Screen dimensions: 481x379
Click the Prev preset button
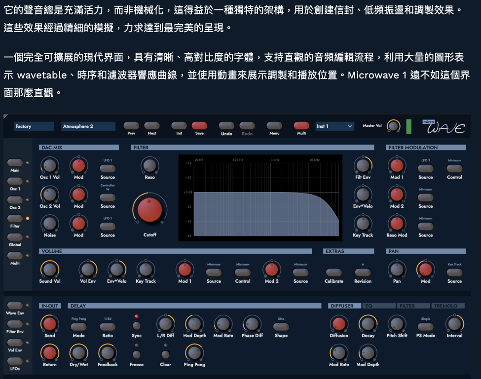point(131,125)
